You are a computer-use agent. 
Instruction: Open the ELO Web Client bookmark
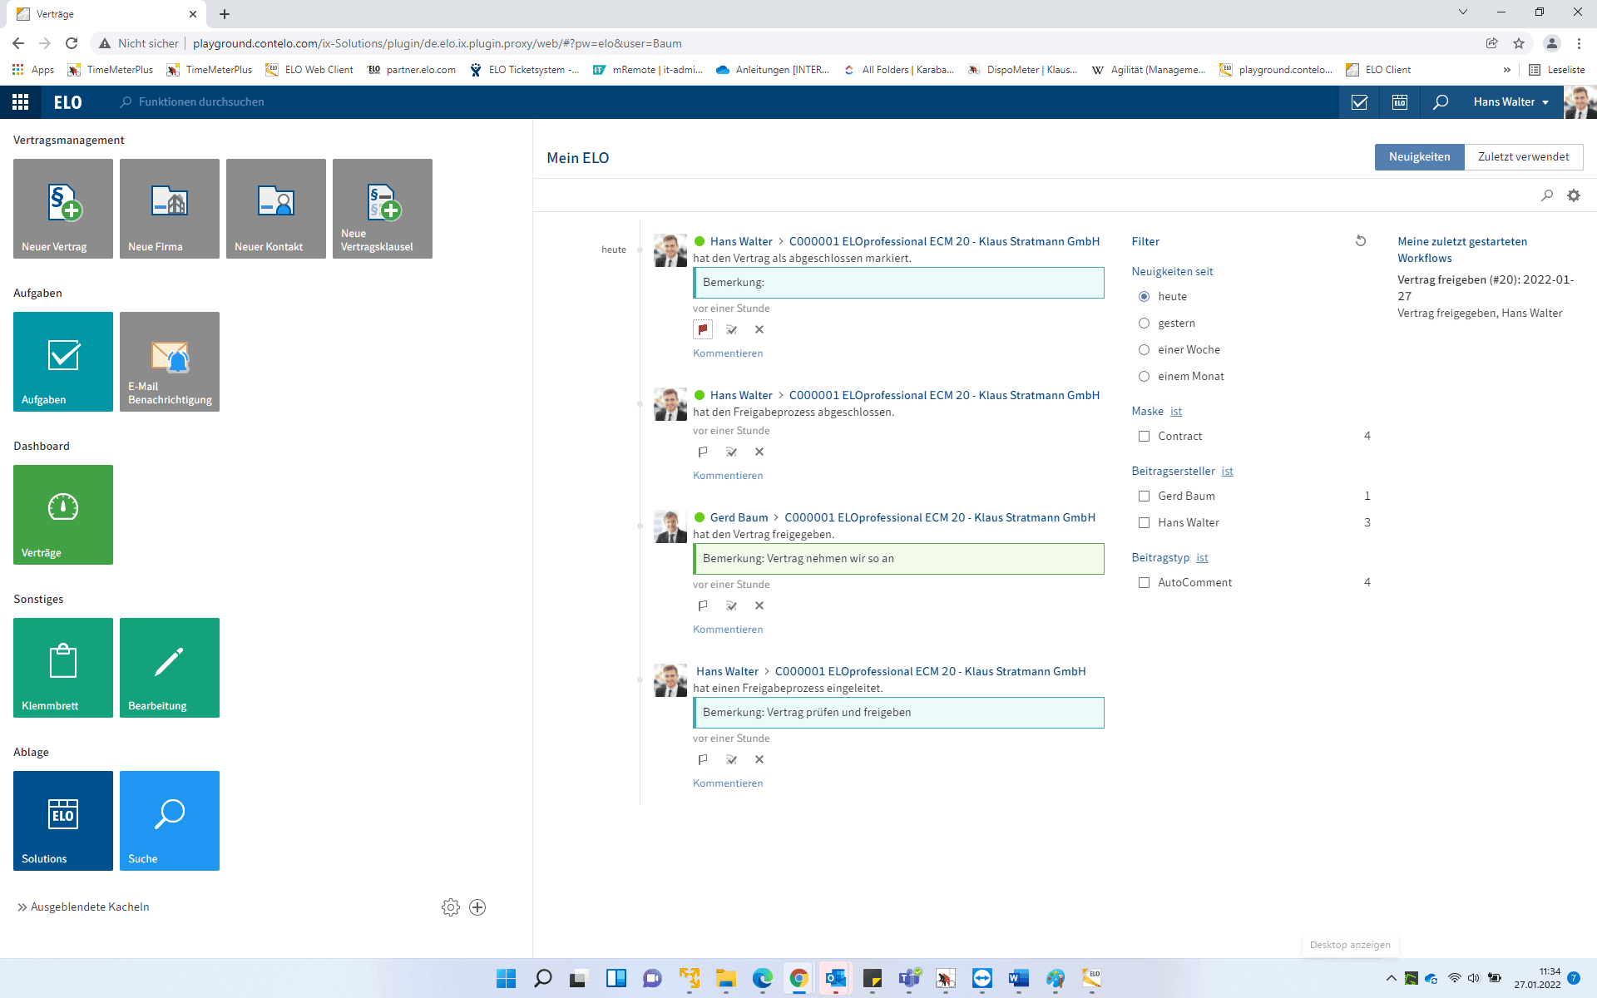tap(309, 70)
